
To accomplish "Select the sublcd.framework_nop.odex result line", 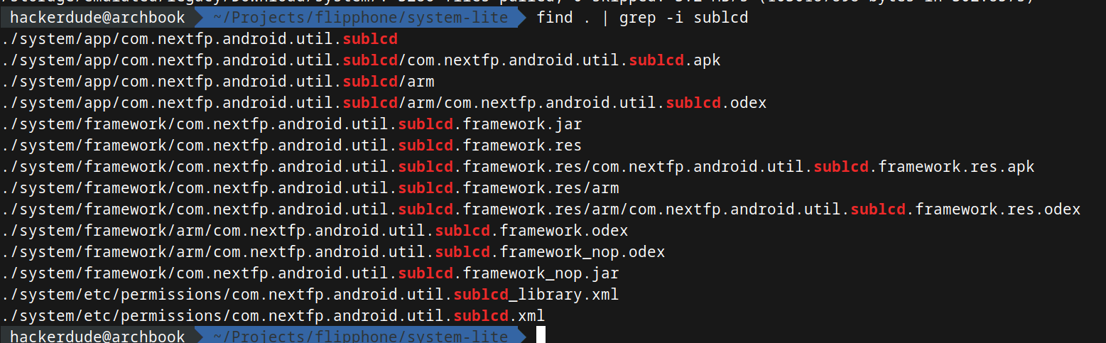I will point(333,251).
